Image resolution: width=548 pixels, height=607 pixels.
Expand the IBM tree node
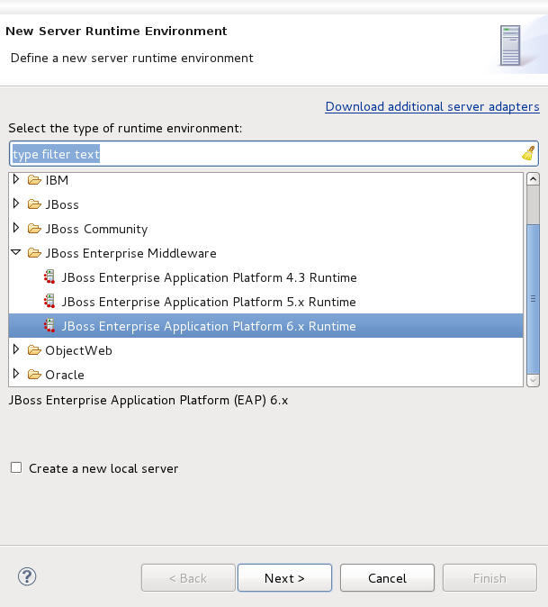(x=16, y=180)
